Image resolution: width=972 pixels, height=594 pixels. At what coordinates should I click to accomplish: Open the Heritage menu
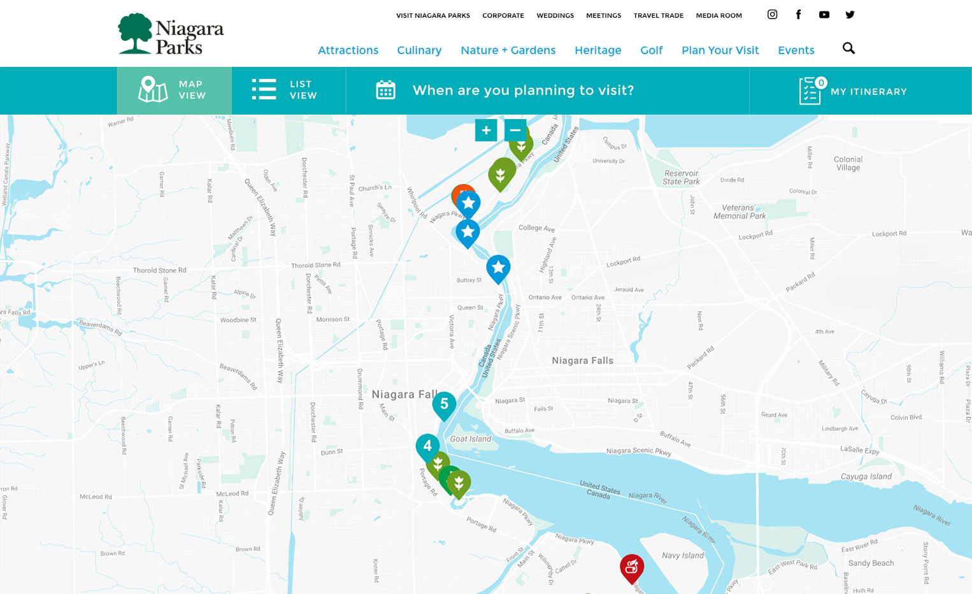click(598, 50)
